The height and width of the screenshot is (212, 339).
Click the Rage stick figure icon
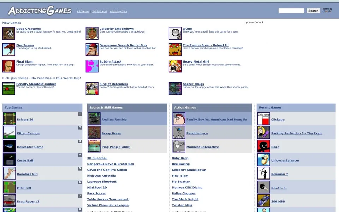click(263, 146)
